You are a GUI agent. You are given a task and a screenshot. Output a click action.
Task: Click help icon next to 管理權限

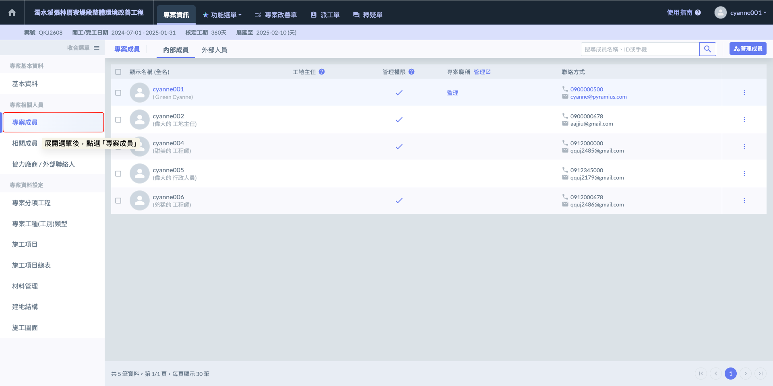411,72
